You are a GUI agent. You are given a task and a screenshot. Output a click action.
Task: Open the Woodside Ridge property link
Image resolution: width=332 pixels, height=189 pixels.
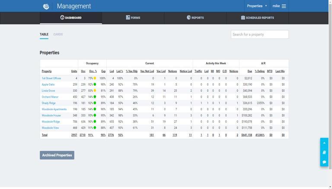coord(51,122)
